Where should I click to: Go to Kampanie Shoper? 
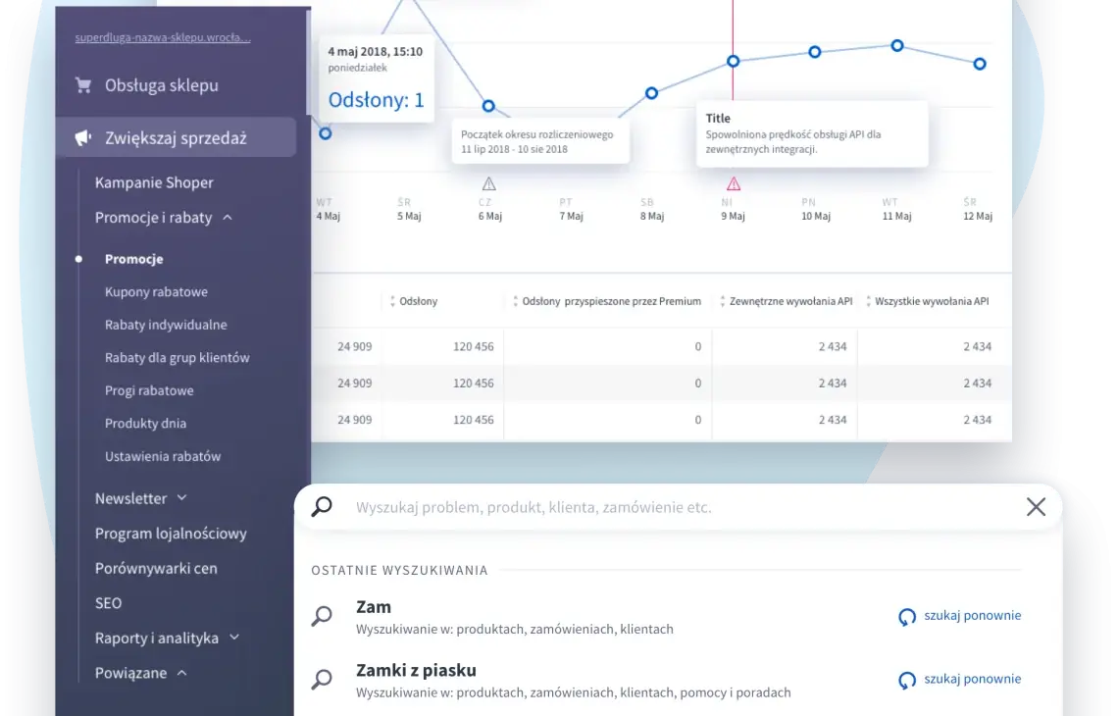point(154,182)
